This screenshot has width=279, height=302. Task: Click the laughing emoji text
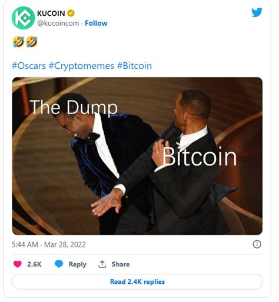point(25,42)
